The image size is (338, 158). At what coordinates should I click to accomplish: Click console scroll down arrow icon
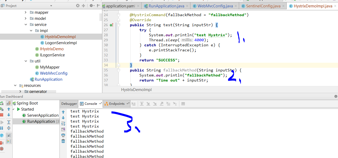coord(63,118)
